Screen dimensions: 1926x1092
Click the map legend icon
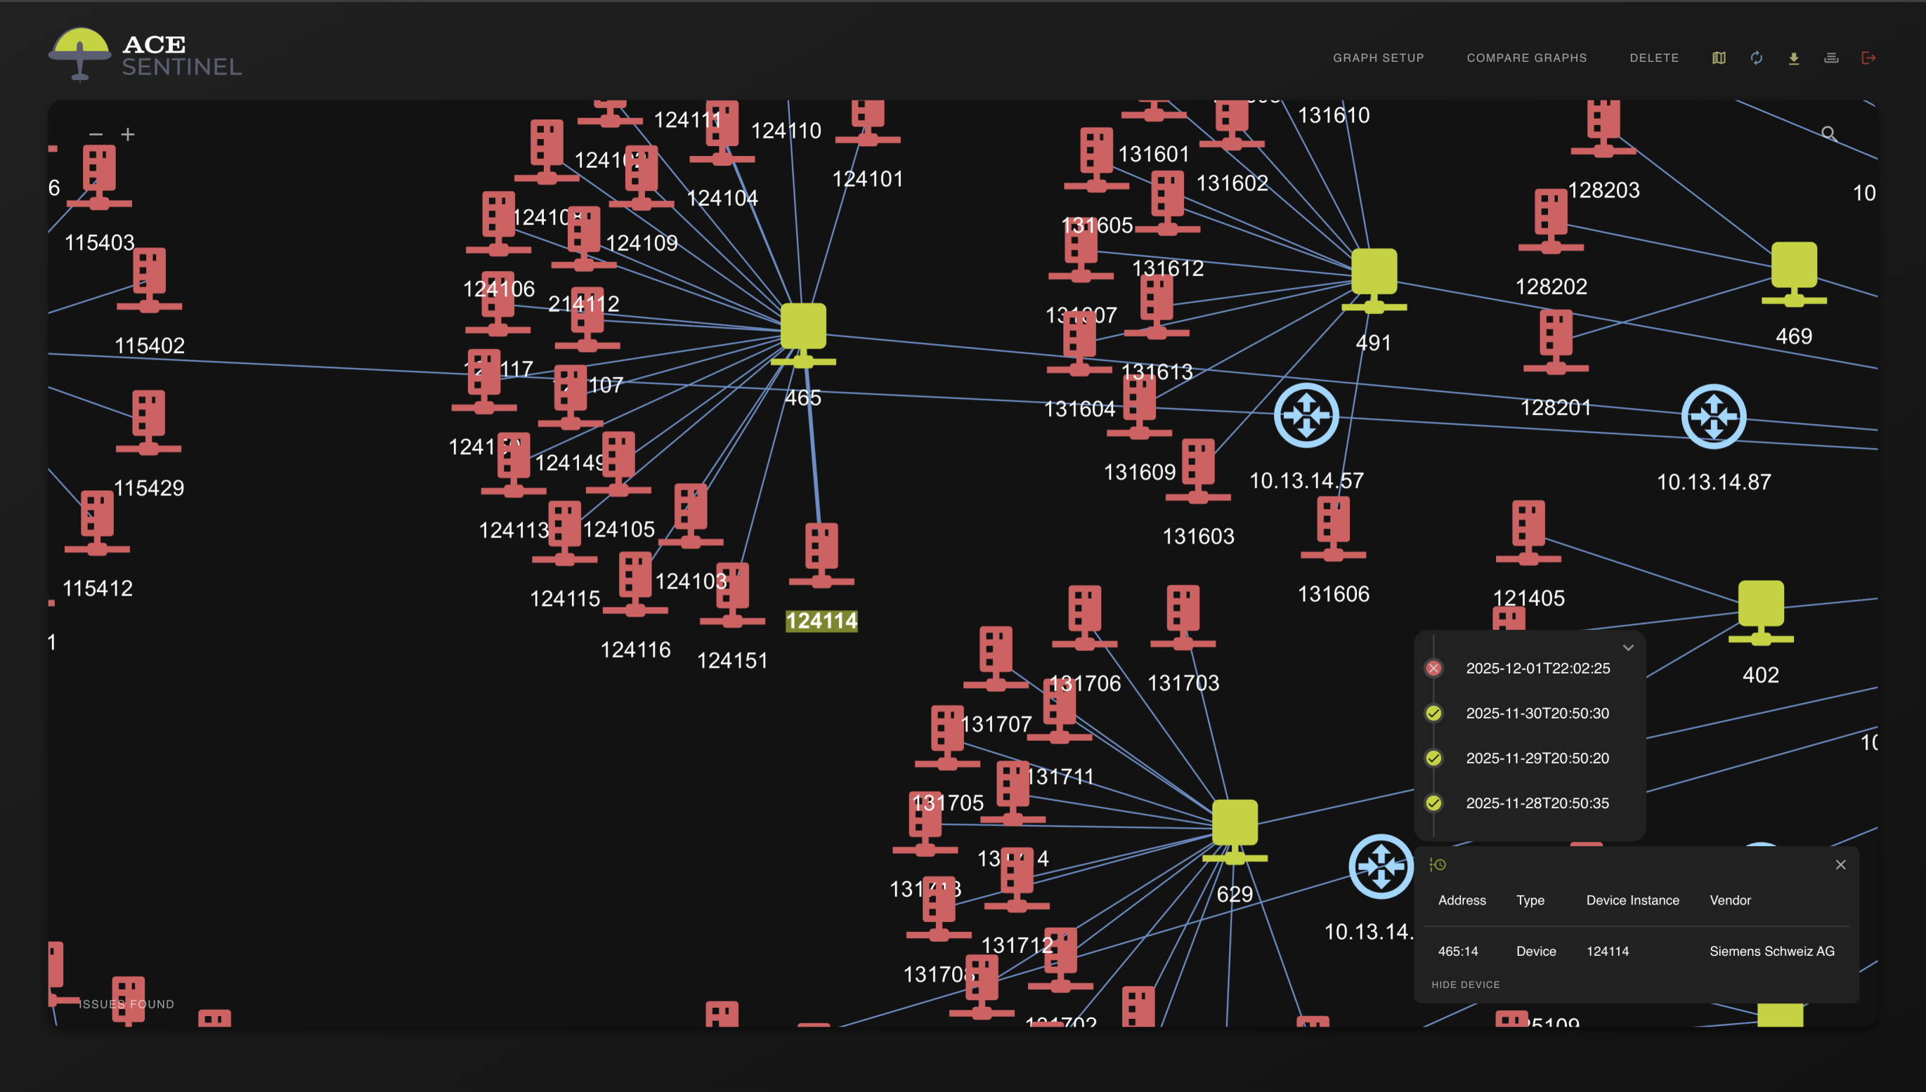pos(1719,58)
